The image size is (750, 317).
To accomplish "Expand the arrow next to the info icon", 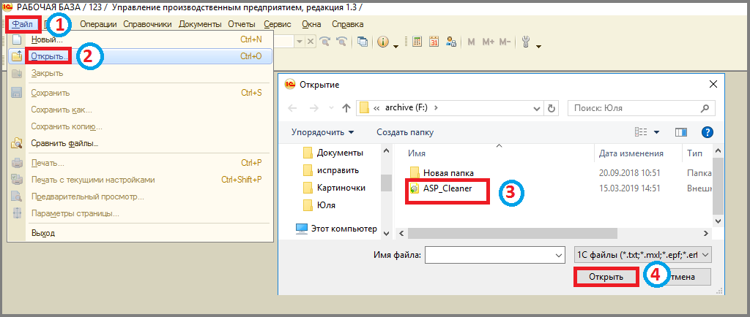I will (396, 46).
